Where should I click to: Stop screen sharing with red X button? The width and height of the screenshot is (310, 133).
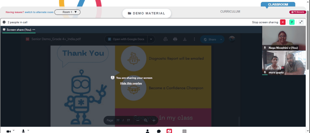(283, 22)
